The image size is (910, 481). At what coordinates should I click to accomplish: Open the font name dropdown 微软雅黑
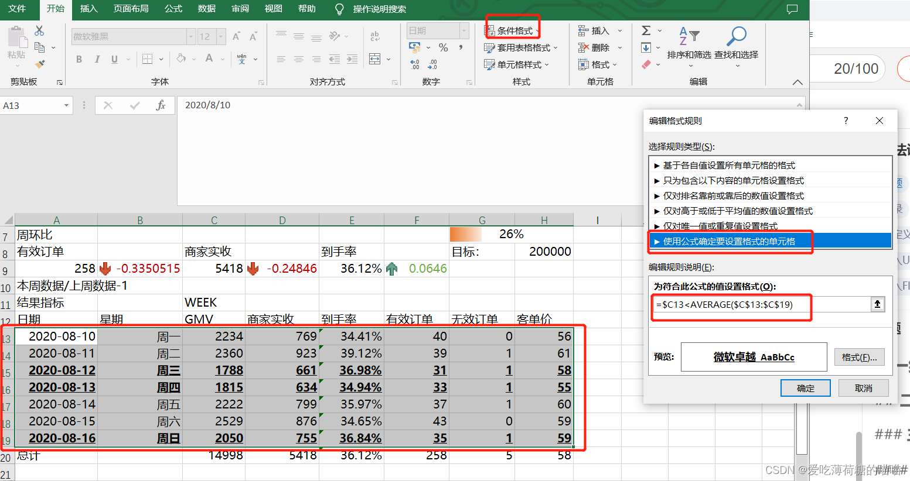tap(191, 37)
